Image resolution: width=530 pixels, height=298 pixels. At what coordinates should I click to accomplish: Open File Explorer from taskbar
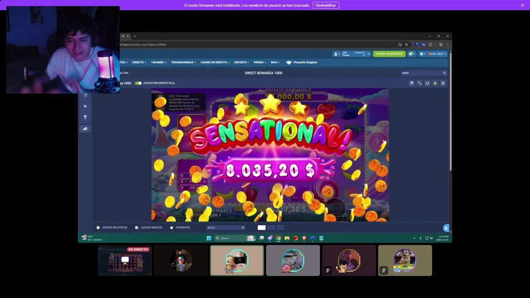coord(287,238)
